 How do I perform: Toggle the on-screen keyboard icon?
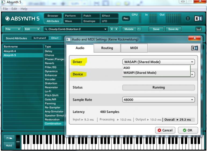point(199,29)
